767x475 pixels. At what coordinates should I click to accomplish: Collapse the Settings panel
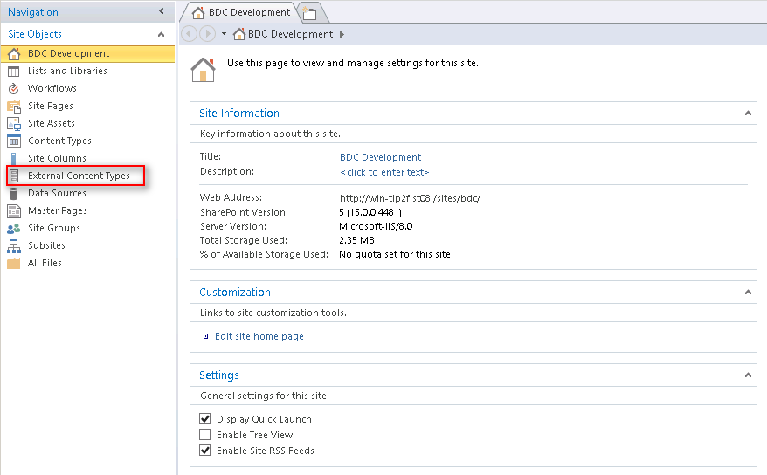coord(748,375)
